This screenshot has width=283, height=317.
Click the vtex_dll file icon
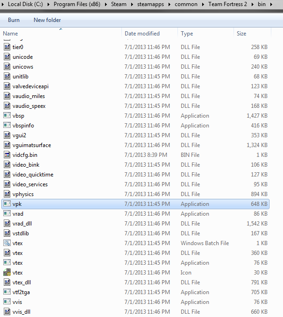click(7, 282)
